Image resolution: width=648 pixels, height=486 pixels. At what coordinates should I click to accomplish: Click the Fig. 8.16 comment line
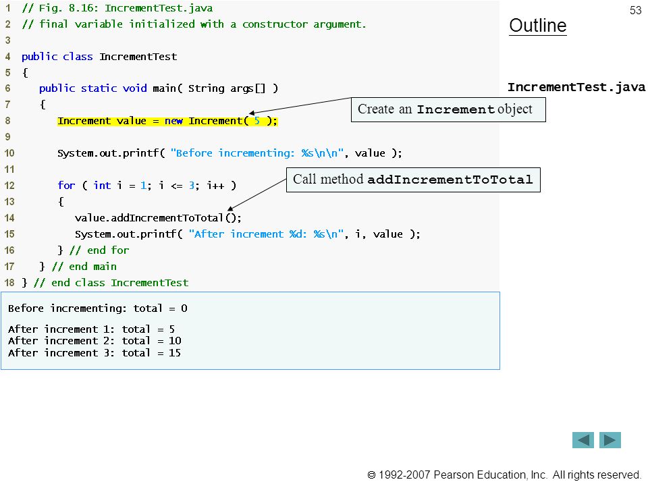click(117, 8)
